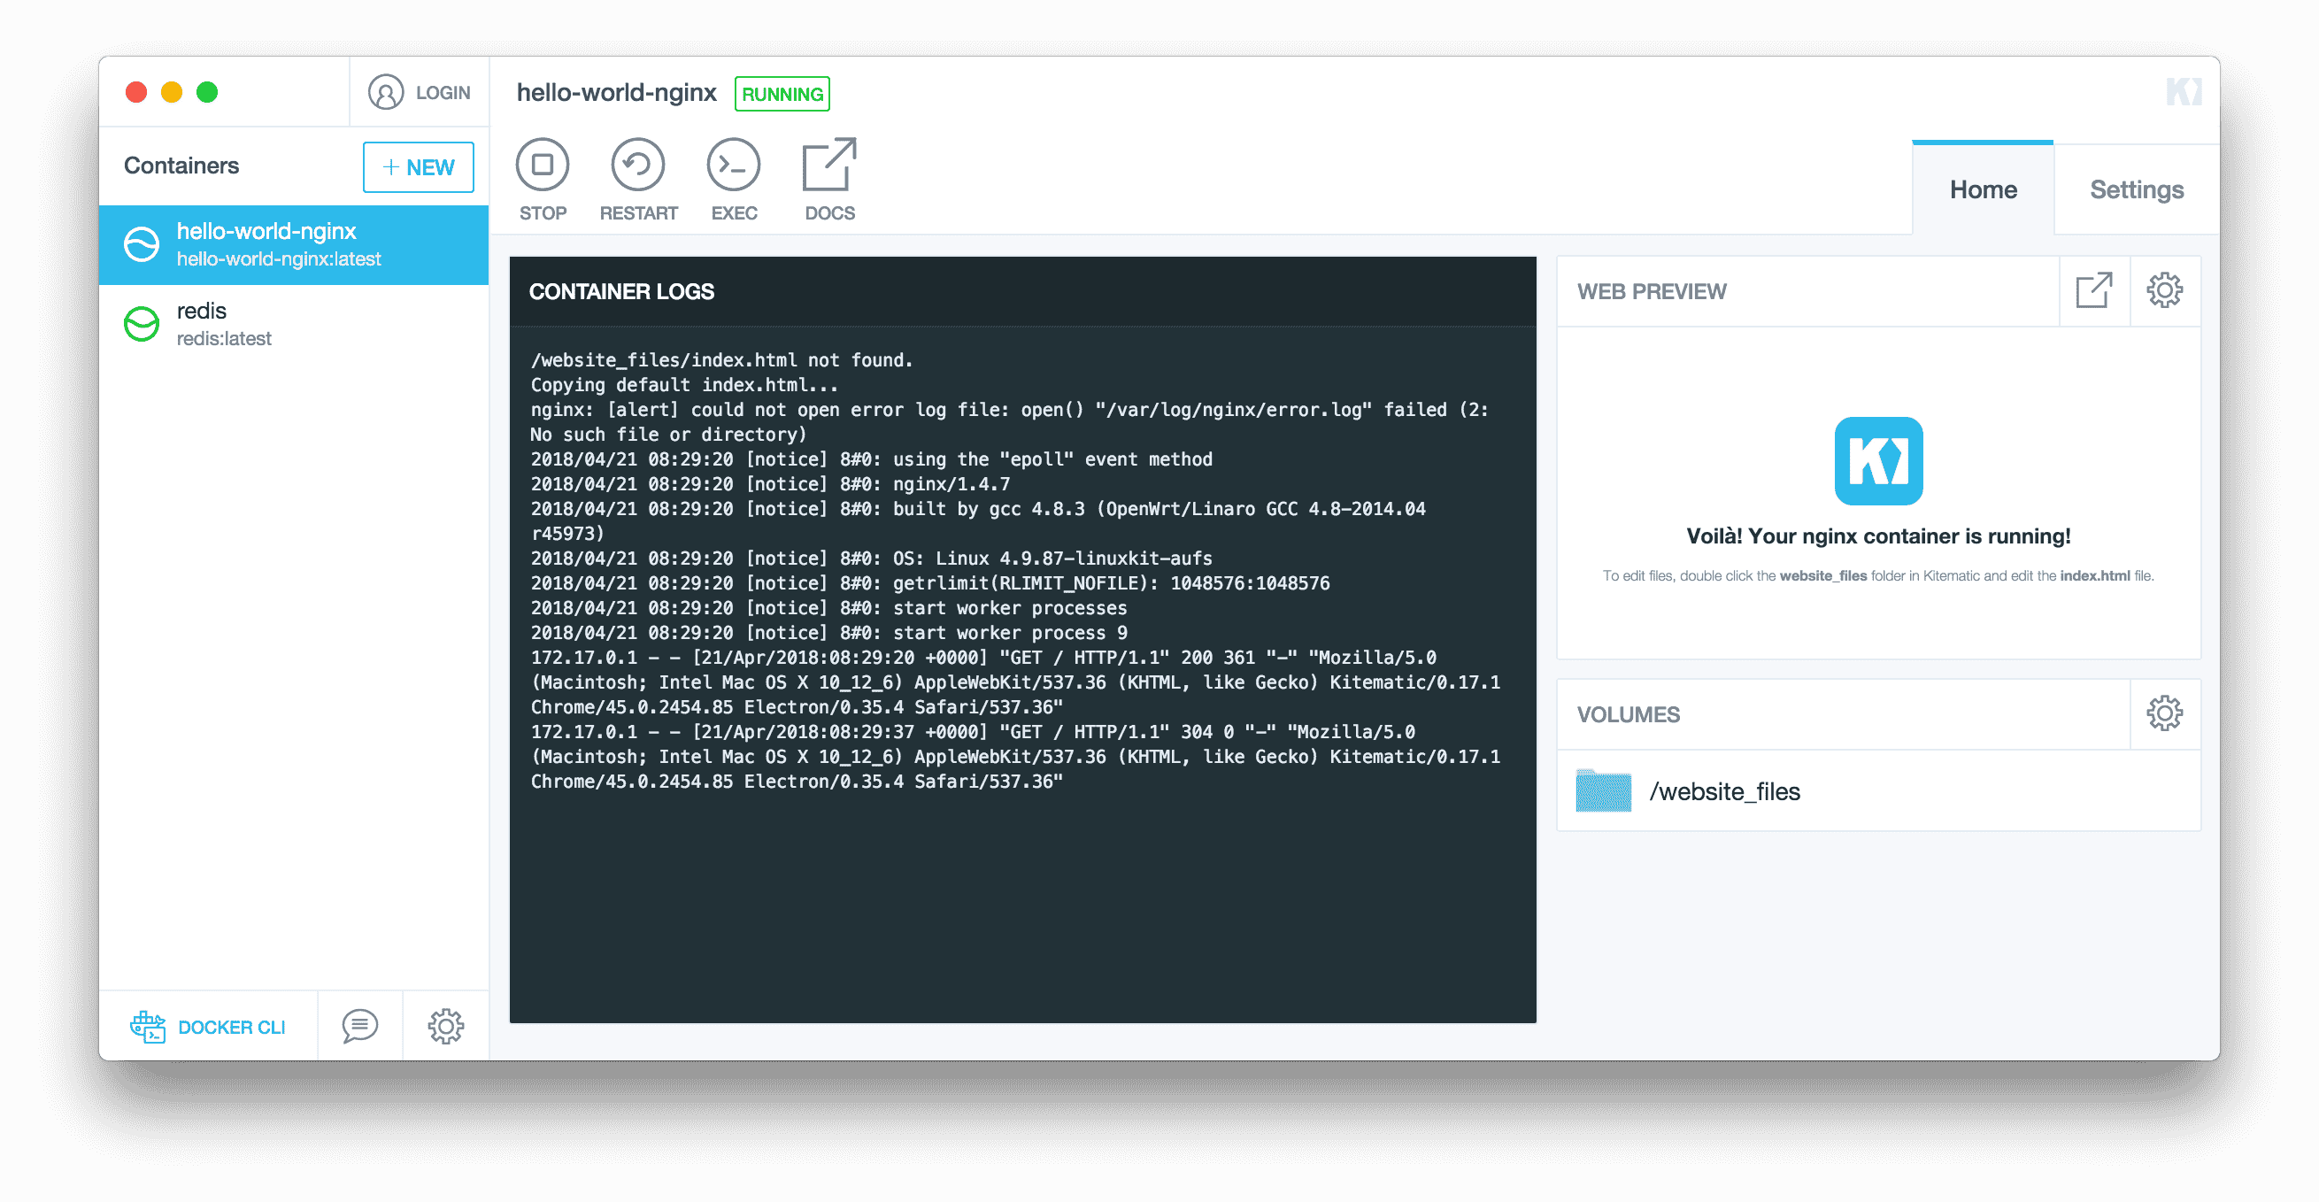
Task: Close window with red traffic light
Action: (x=136, y=93)
